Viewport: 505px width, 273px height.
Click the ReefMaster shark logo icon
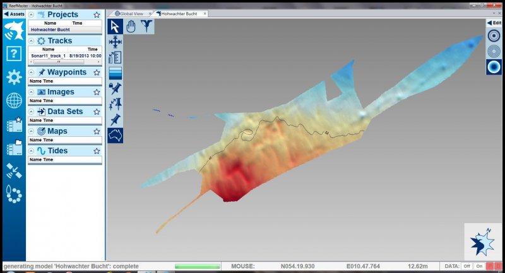pos(14,30)
